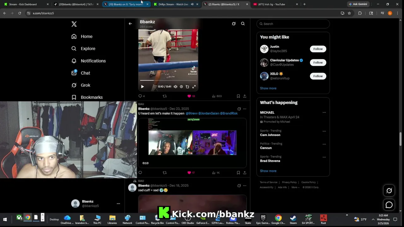This screenshot has height=227, width=404.
Task: Open the Cam Johnson trending topic
Action: pos(270,135)
